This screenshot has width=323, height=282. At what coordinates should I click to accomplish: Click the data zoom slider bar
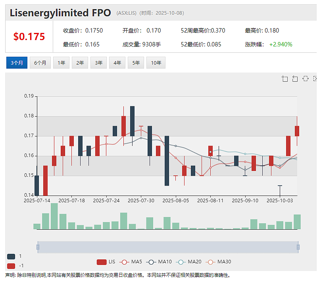click(x=168, y=247)
